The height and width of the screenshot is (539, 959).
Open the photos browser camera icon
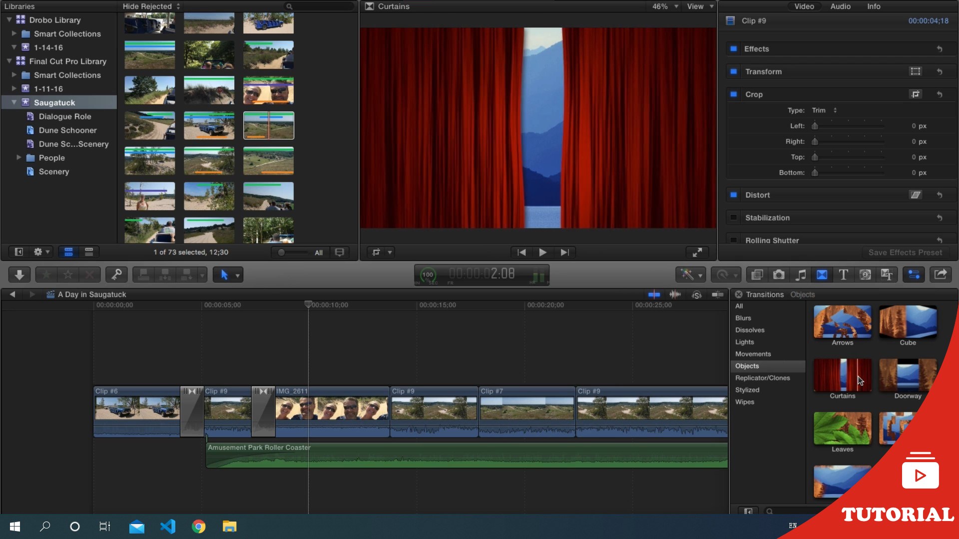778,274
